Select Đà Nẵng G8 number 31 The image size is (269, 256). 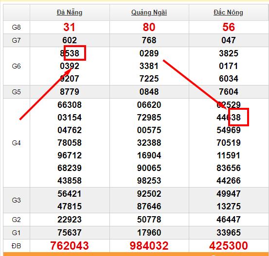coord(69,27)
